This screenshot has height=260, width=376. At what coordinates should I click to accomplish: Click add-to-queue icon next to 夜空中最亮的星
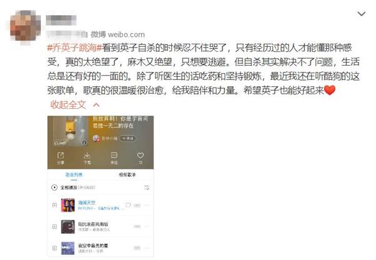55,248
